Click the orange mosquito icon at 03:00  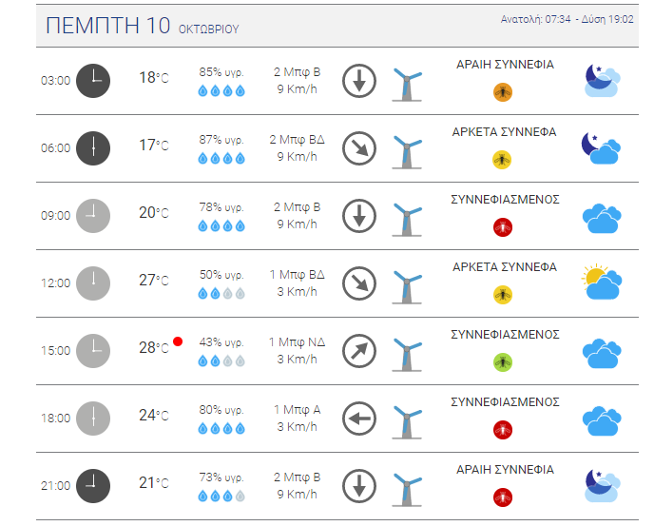click(503, 92)
